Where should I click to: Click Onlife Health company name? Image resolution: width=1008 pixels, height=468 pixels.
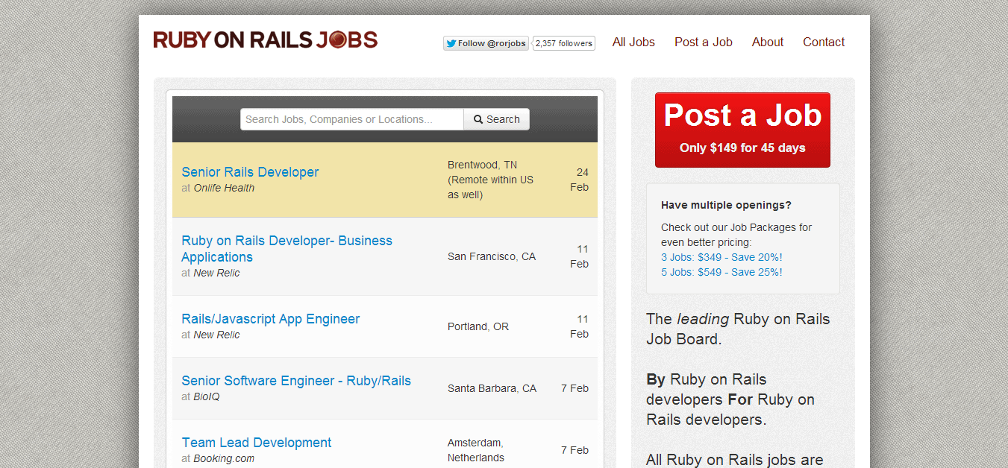(224, 188)
